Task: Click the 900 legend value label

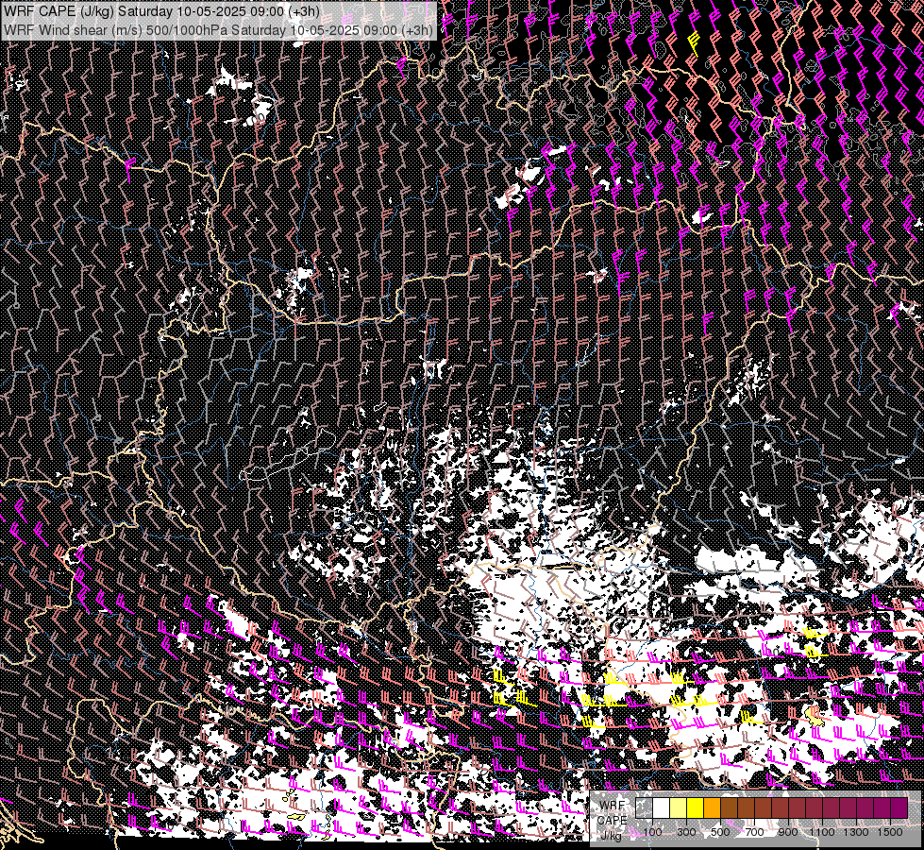Action: [788, 832]
